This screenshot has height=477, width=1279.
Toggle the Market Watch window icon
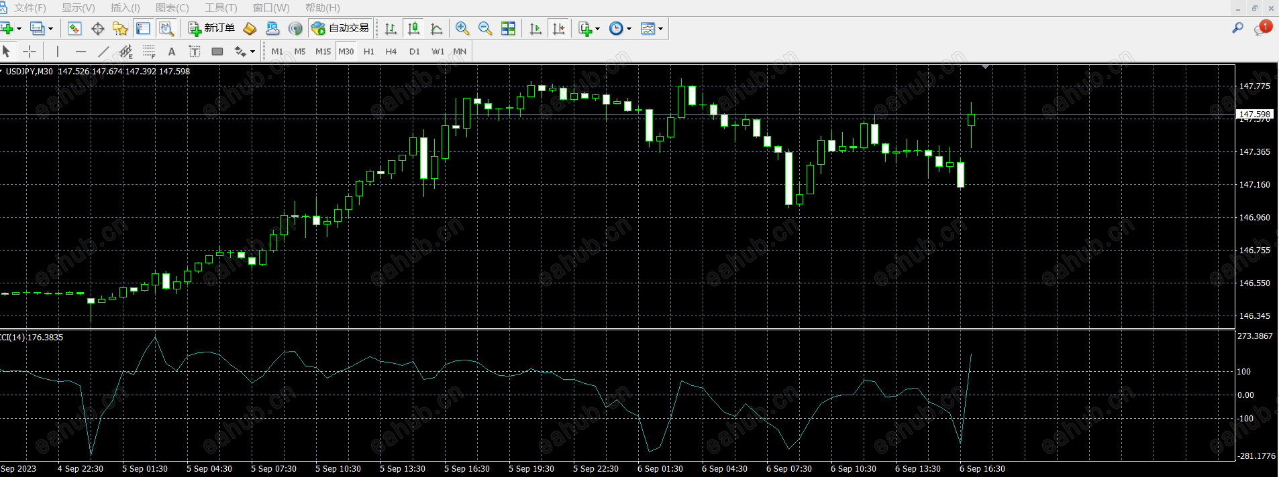(x=74, y=28)
